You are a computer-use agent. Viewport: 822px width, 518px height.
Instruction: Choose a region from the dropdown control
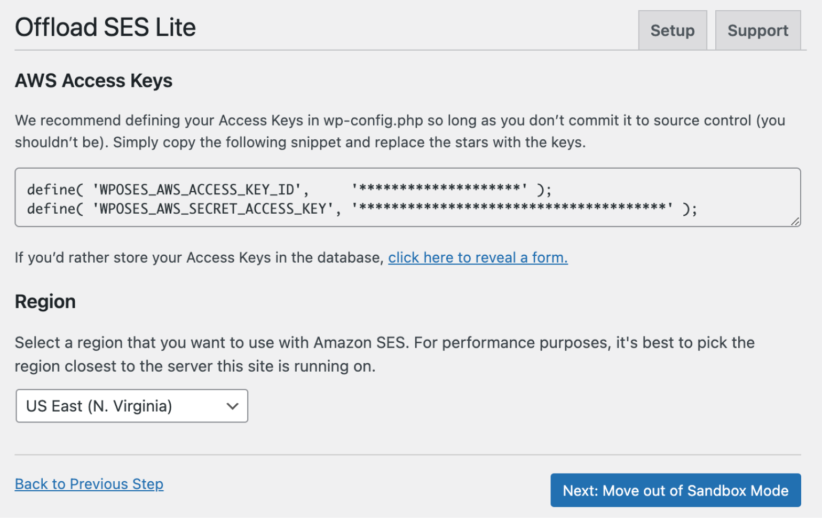click(131, 406)
